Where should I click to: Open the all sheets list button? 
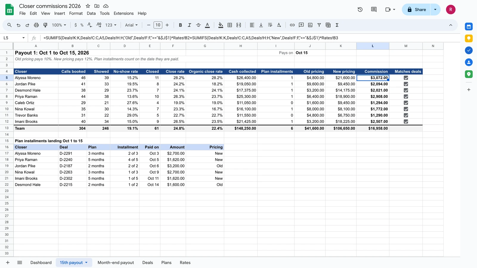click(x=20, y=263)
